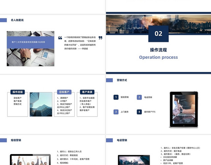Click the Operation process subtitle
211x165 pixels.
click(158, 57)
